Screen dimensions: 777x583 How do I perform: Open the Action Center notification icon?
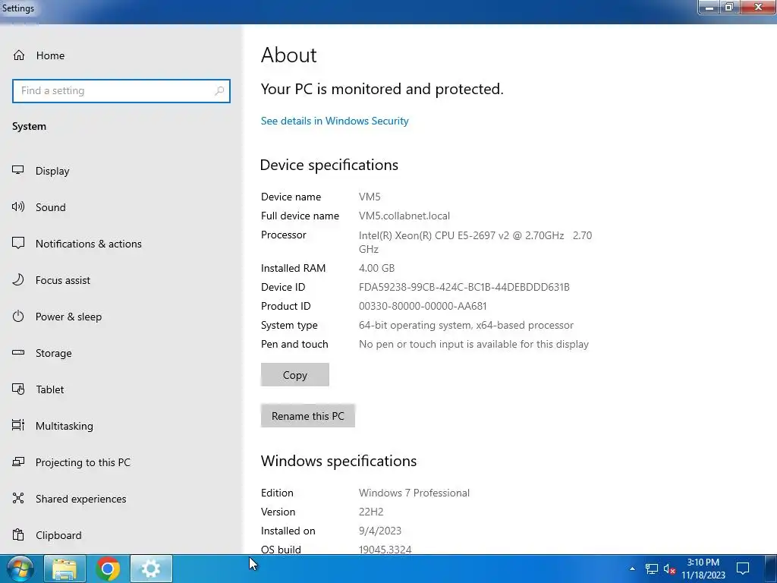pos(743,569)
